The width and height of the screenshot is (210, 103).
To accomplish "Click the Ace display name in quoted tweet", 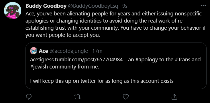I will [x=43, y=51].
